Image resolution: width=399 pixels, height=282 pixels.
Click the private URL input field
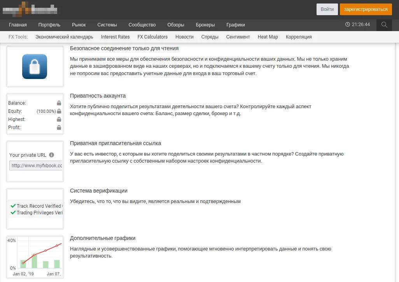click(36, 165)
